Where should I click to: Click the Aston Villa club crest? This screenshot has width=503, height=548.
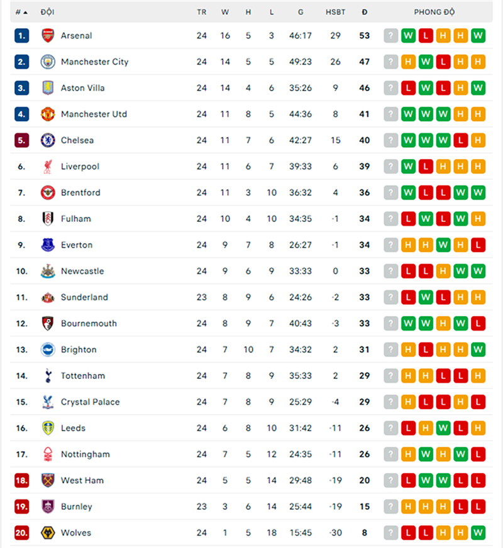point(48,88)
